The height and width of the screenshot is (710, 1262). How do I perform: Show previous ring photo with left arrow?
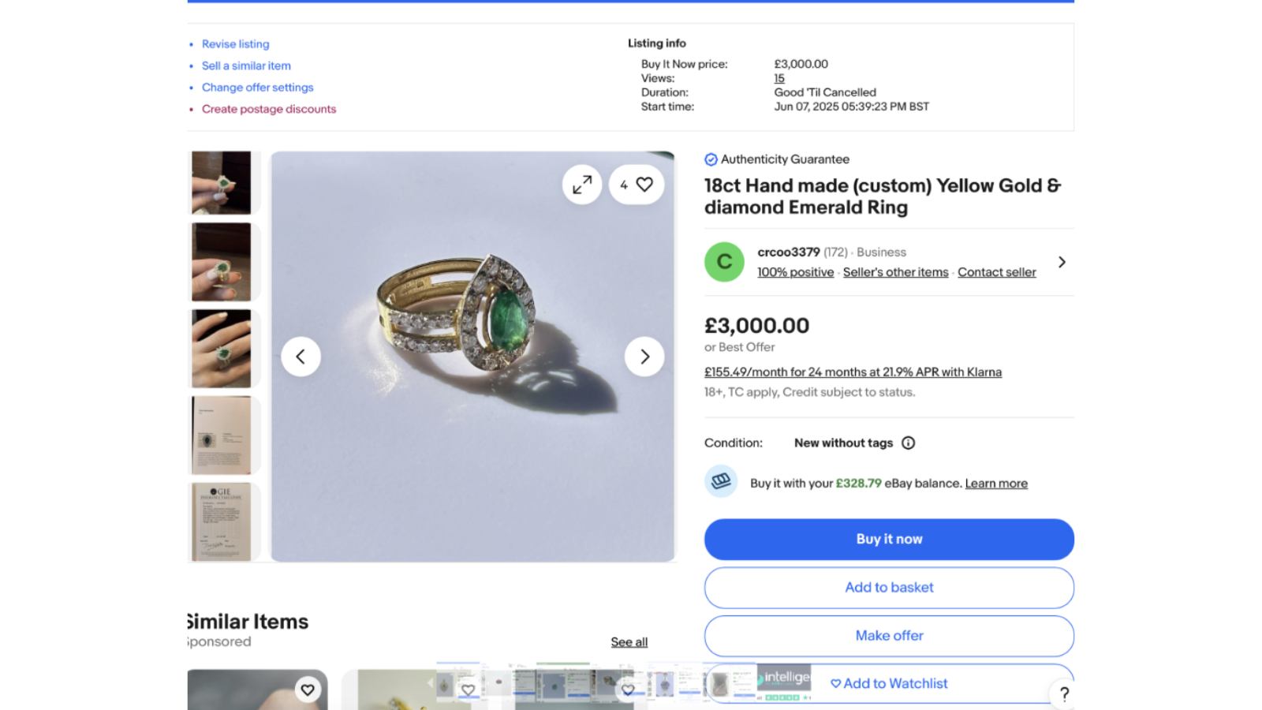coord(301,357)
